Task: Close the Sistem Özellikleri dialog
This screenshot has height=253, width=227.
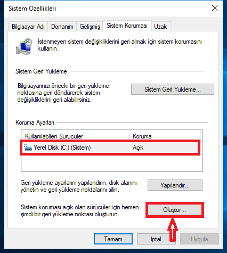Action: pos(215,8)
